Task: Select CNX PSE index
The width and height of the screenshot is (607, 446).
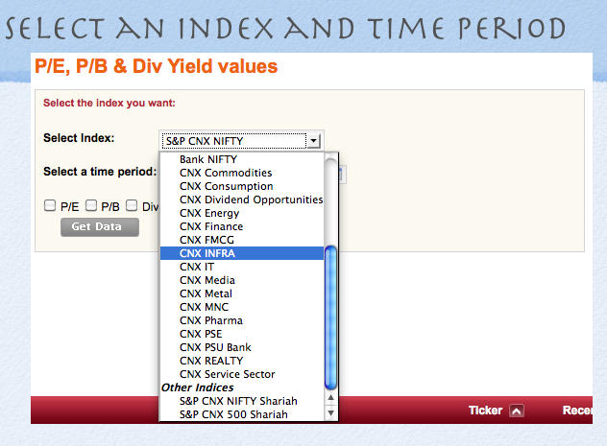Action: tap(242, 334)
